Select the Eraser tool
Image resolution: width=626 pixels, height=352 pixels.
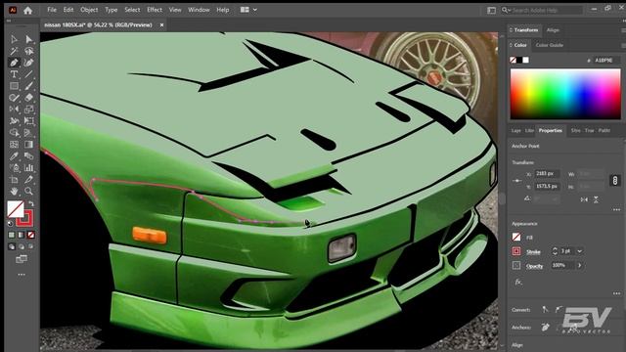pyautogui.click(x=28, y=98)
